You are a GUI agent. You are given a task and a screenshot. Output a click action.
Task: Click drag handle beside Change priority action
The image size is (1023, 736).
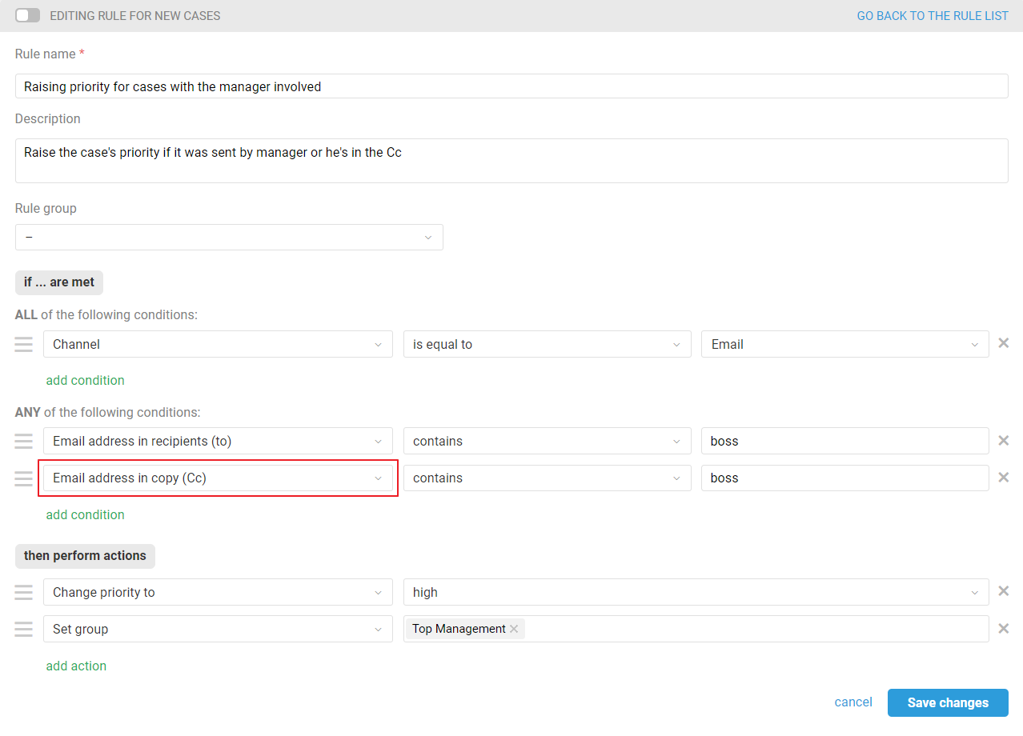(24, 592)
